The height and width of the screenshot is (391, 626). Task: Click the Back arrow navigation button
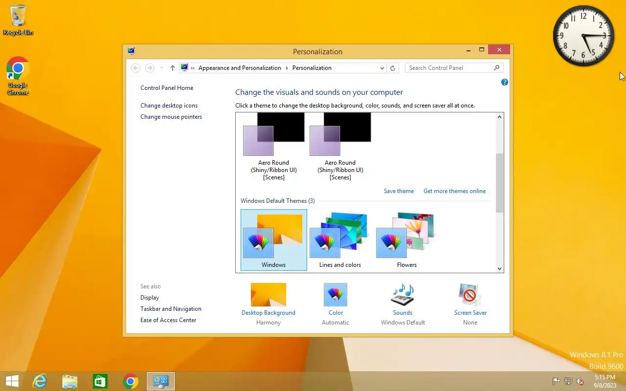[136, 68]
